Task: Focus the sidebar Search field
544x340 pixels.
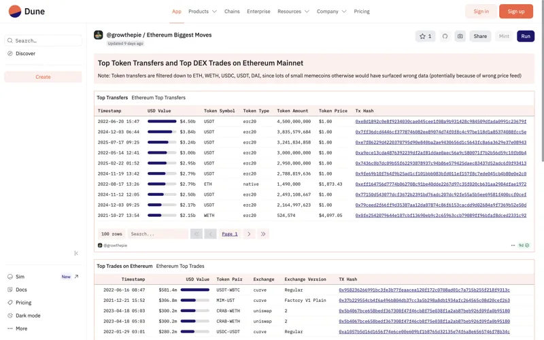Action: click(43, 41)
